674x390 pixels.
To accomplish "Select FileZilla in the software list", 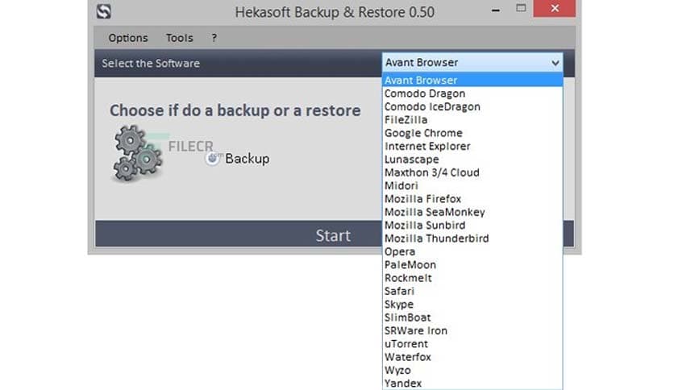I will [x=472, y=119].
